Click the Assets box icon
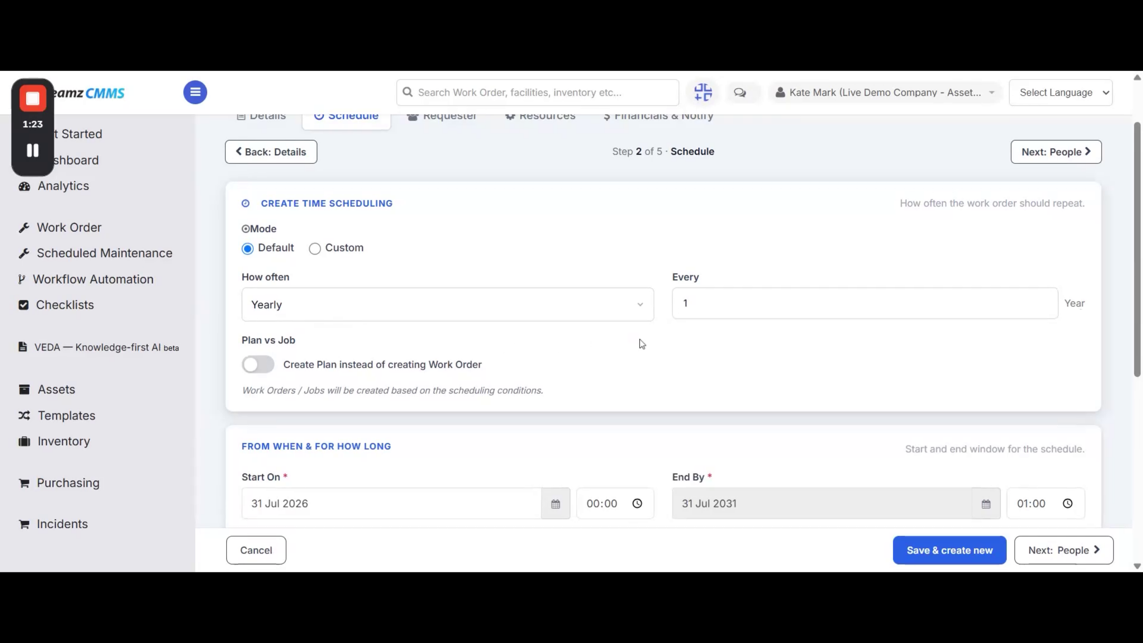1143x643 pixels. pos(24,390)
